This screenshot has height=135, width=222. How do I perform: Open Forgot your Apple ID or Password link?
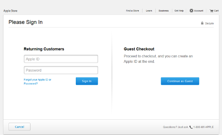(x=38, y=81)
